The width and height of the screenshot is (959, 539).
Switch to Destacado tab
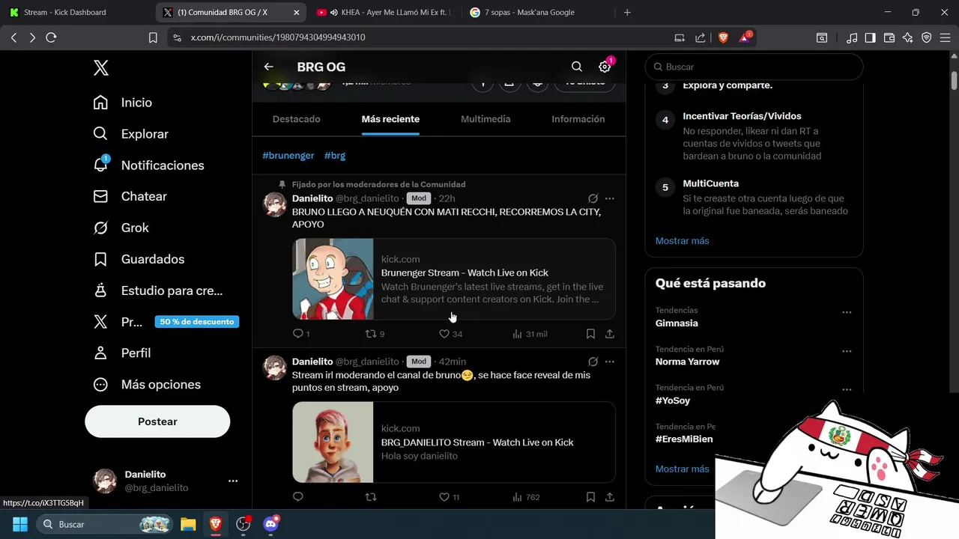tap(297, 119)
